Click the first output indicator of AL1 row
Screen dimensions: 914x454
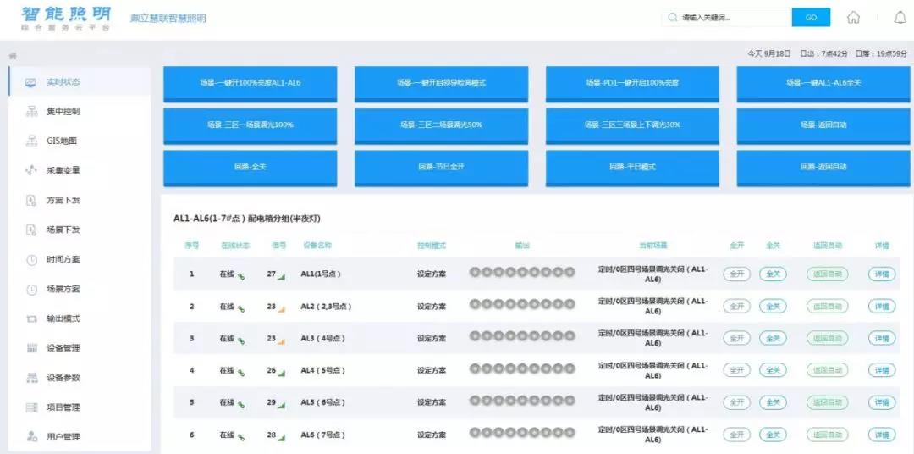(x=475, y=272)
